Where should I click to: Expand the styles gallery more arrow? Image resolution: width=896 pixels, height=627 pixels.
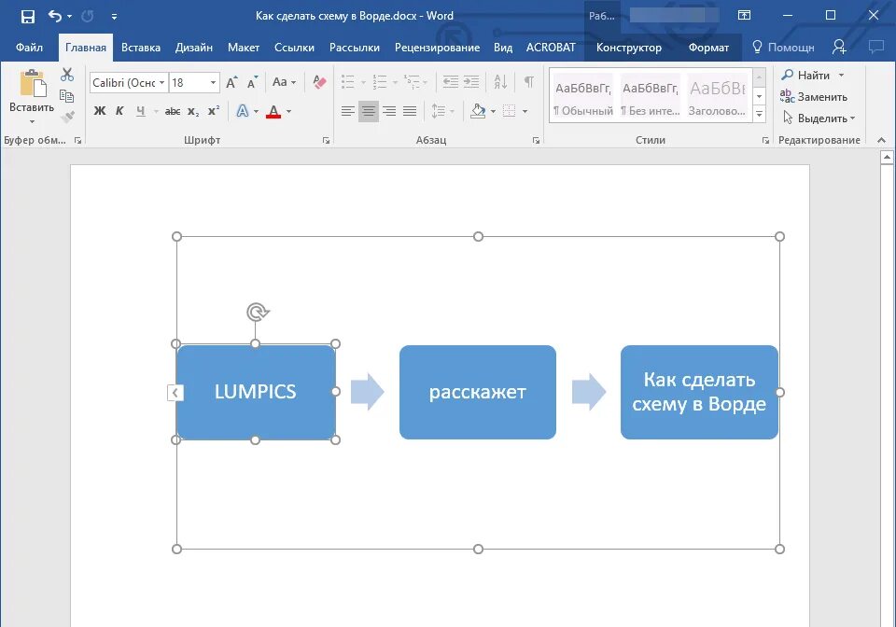(759, 114)
